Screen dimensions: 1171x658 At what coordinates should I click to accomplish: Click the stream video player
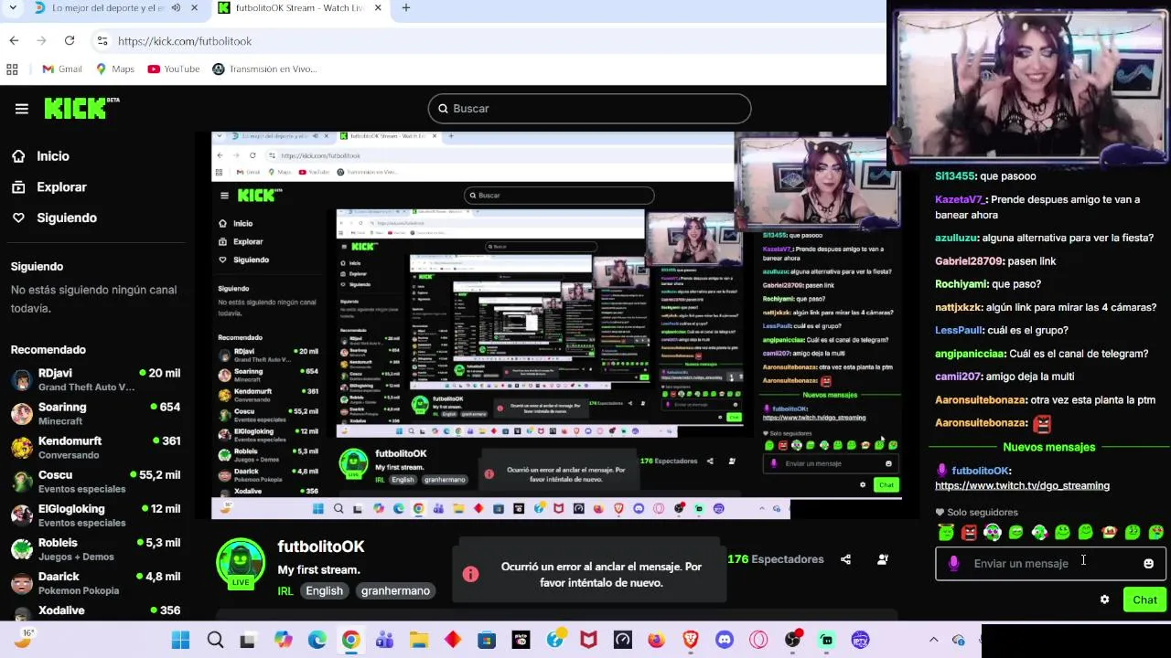(556, 326)
